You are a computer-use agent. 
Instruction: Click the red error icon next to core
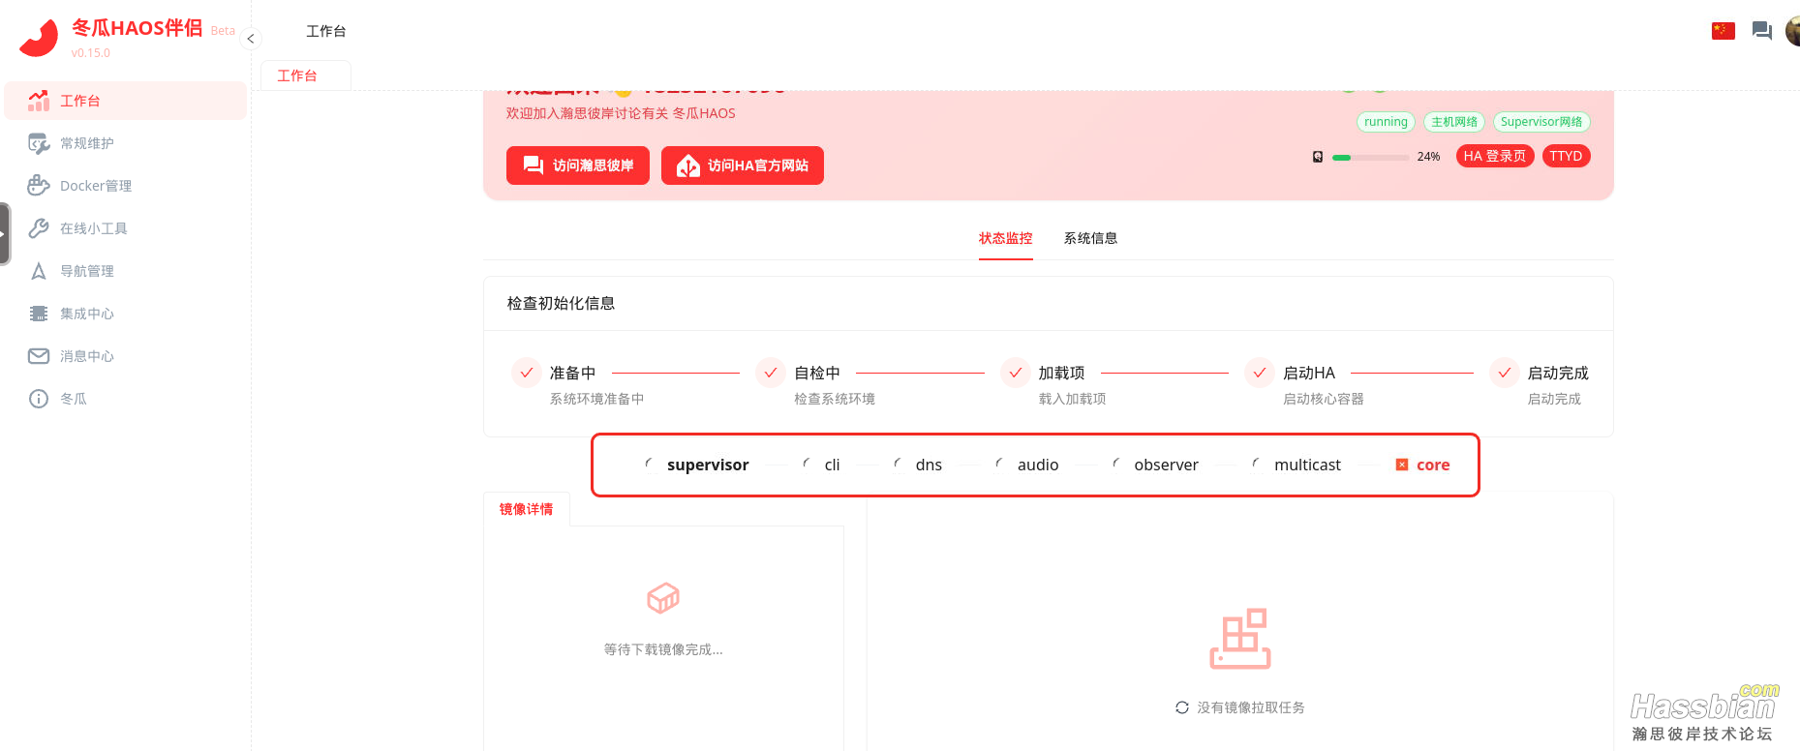pos(1402,465)
